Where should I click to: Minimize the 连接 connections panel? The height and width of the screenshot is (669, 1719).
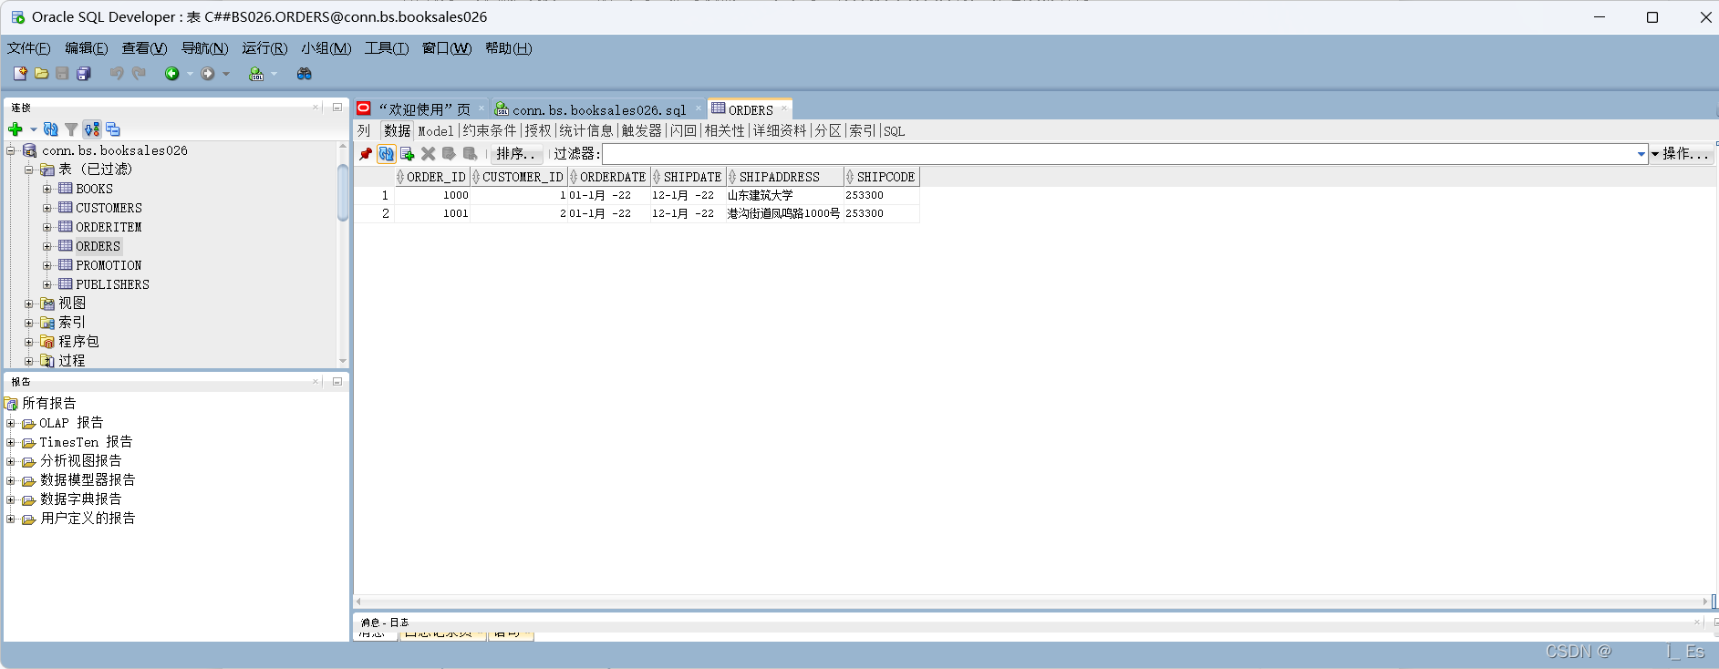(337, 107)
